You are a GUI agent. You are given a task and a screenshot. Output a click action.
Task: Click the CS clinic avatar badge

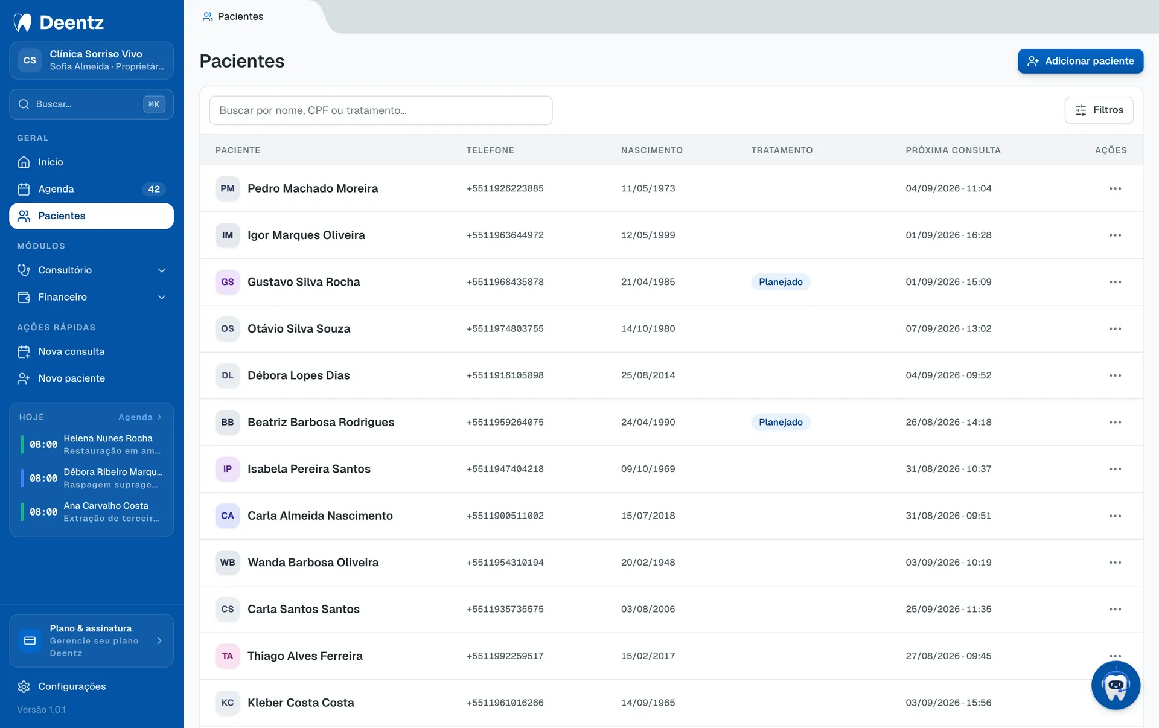point(30,60)
